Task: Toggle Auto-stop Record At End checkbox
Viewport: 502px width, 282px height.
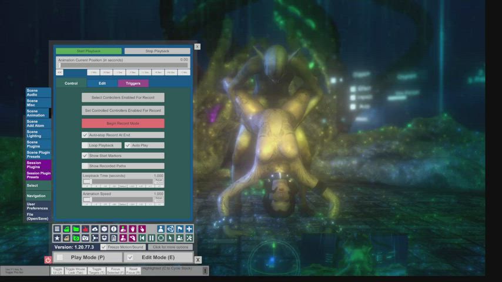Action: click(x=85, y=135)
